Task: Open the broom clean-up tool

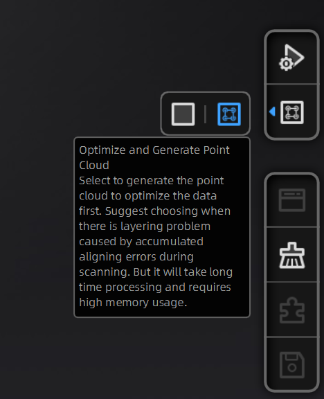Action: tap(292, 255)
